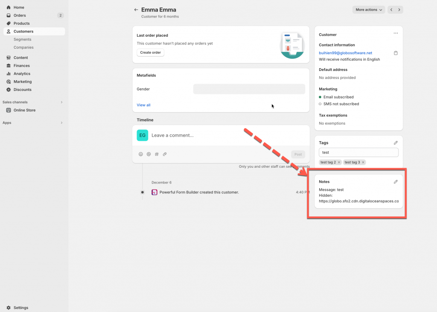The width and height of the screenshot is (437, 312).
Task: Click the Tags input field
Action: coord(358,152)
